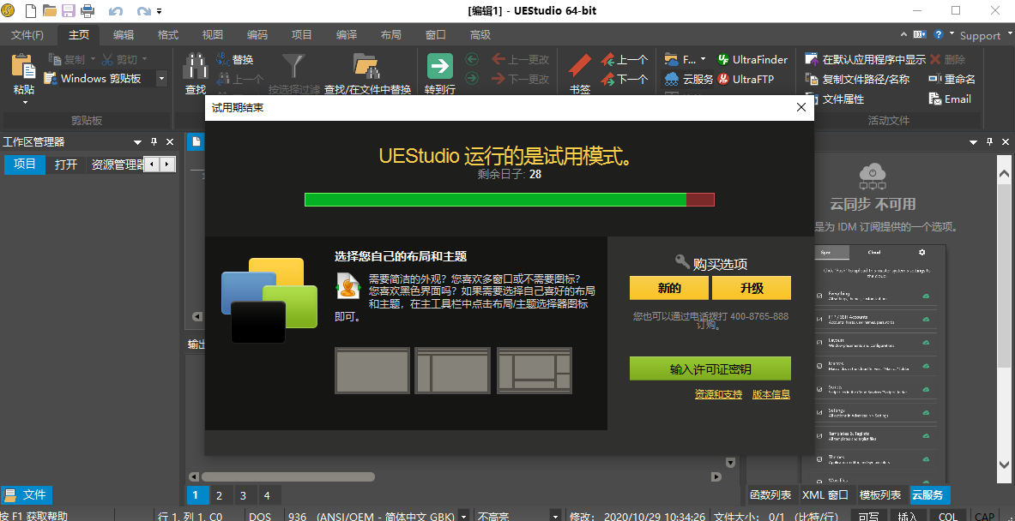
Task: Open the quick access toolbar customize arrow
Action: [x=160, y=11]
